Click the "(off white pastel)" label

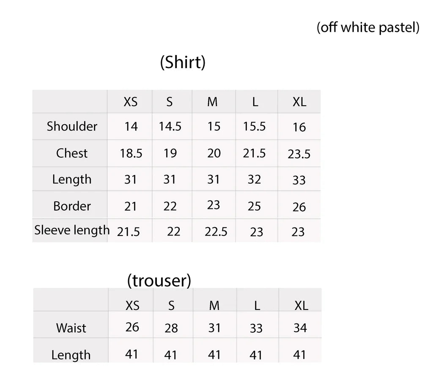[x=368, y=28]
